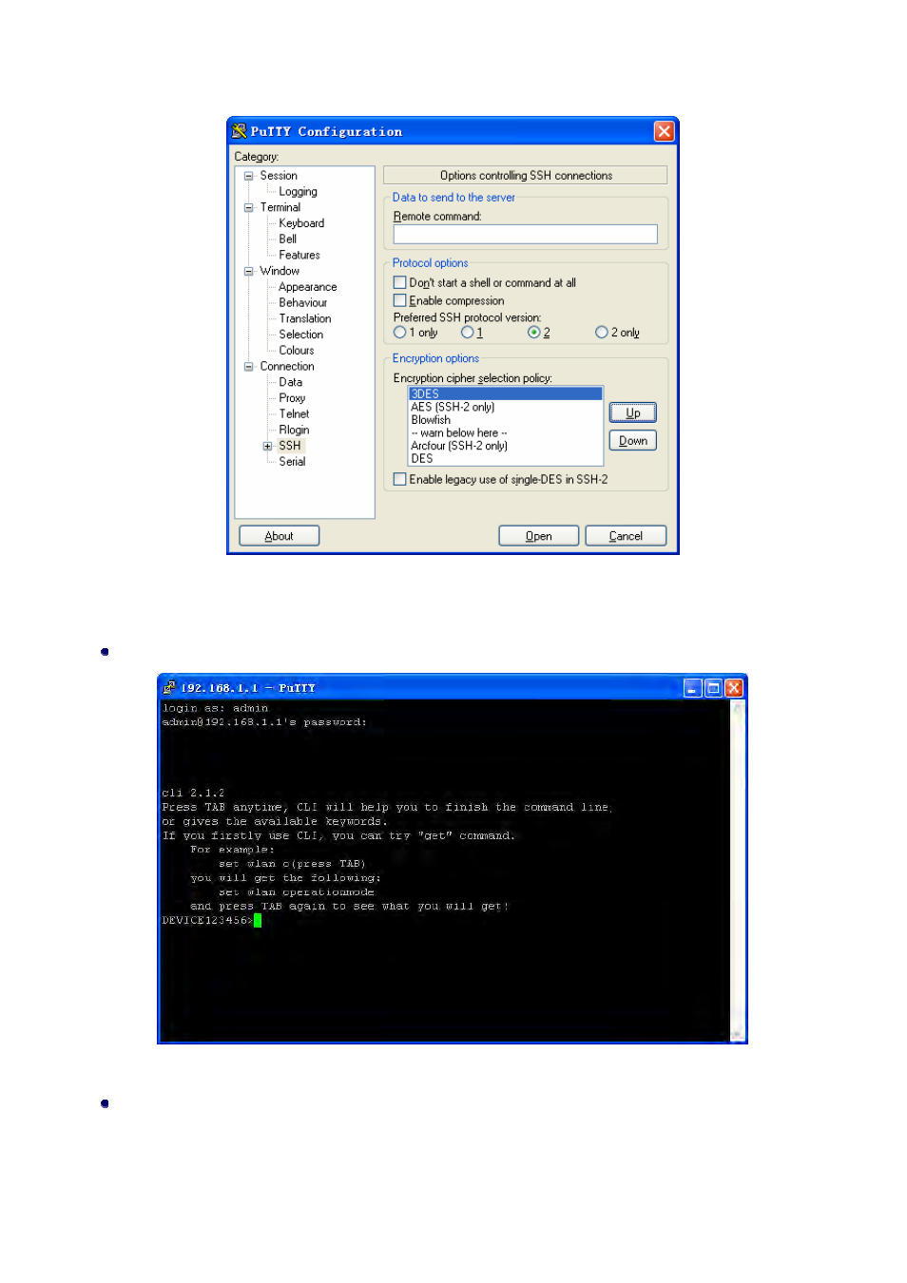The image size is (907, 1283).
Task: Collapse the Terminal tree category
Action: point(249,207)
